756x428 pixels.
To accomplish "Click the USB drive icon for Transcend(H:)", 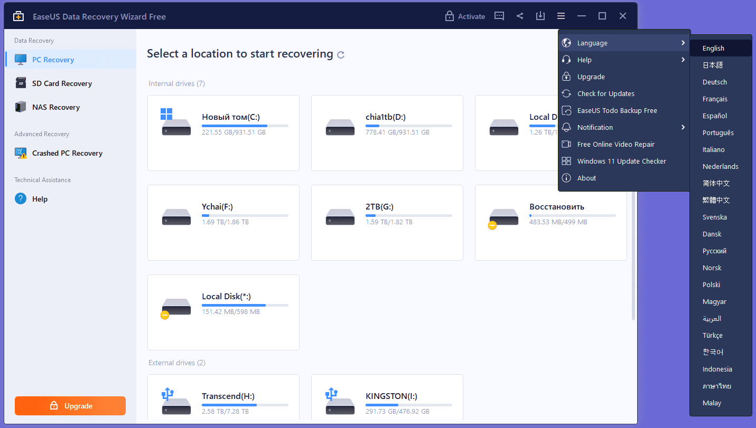I will coord(176,401).
